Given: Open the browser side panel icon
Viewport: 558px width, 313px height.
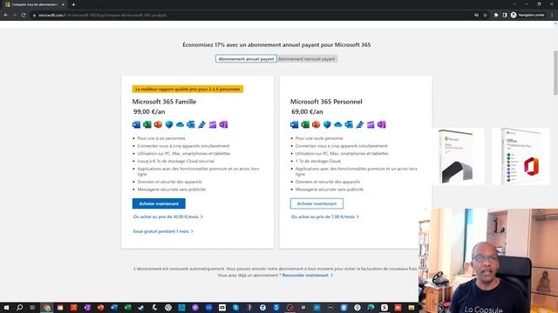Looking at the screenshot, I should coord(505,16).
